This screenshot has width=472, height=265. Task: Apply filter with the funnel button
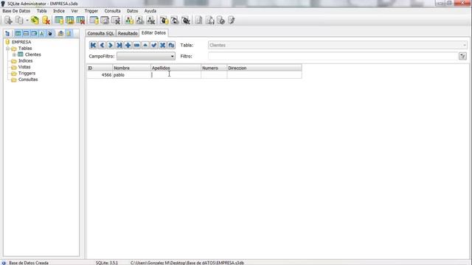(462, 56)
